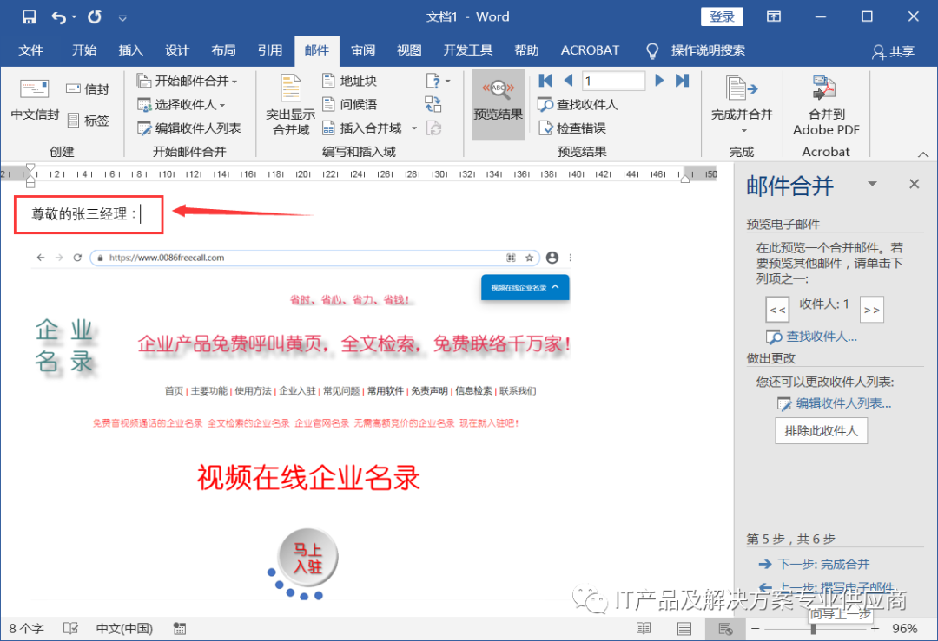Click 查找收件人 in the ribbon
This screenshot has height=641, width=938.
[x=578, y=105]
